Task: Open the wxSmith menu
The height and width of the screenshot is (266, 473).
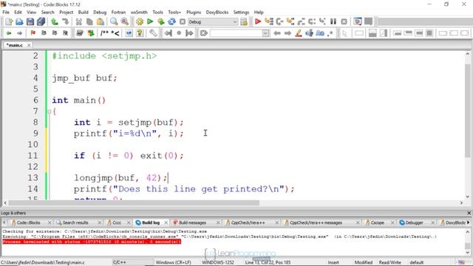Action: pos(139,12)
